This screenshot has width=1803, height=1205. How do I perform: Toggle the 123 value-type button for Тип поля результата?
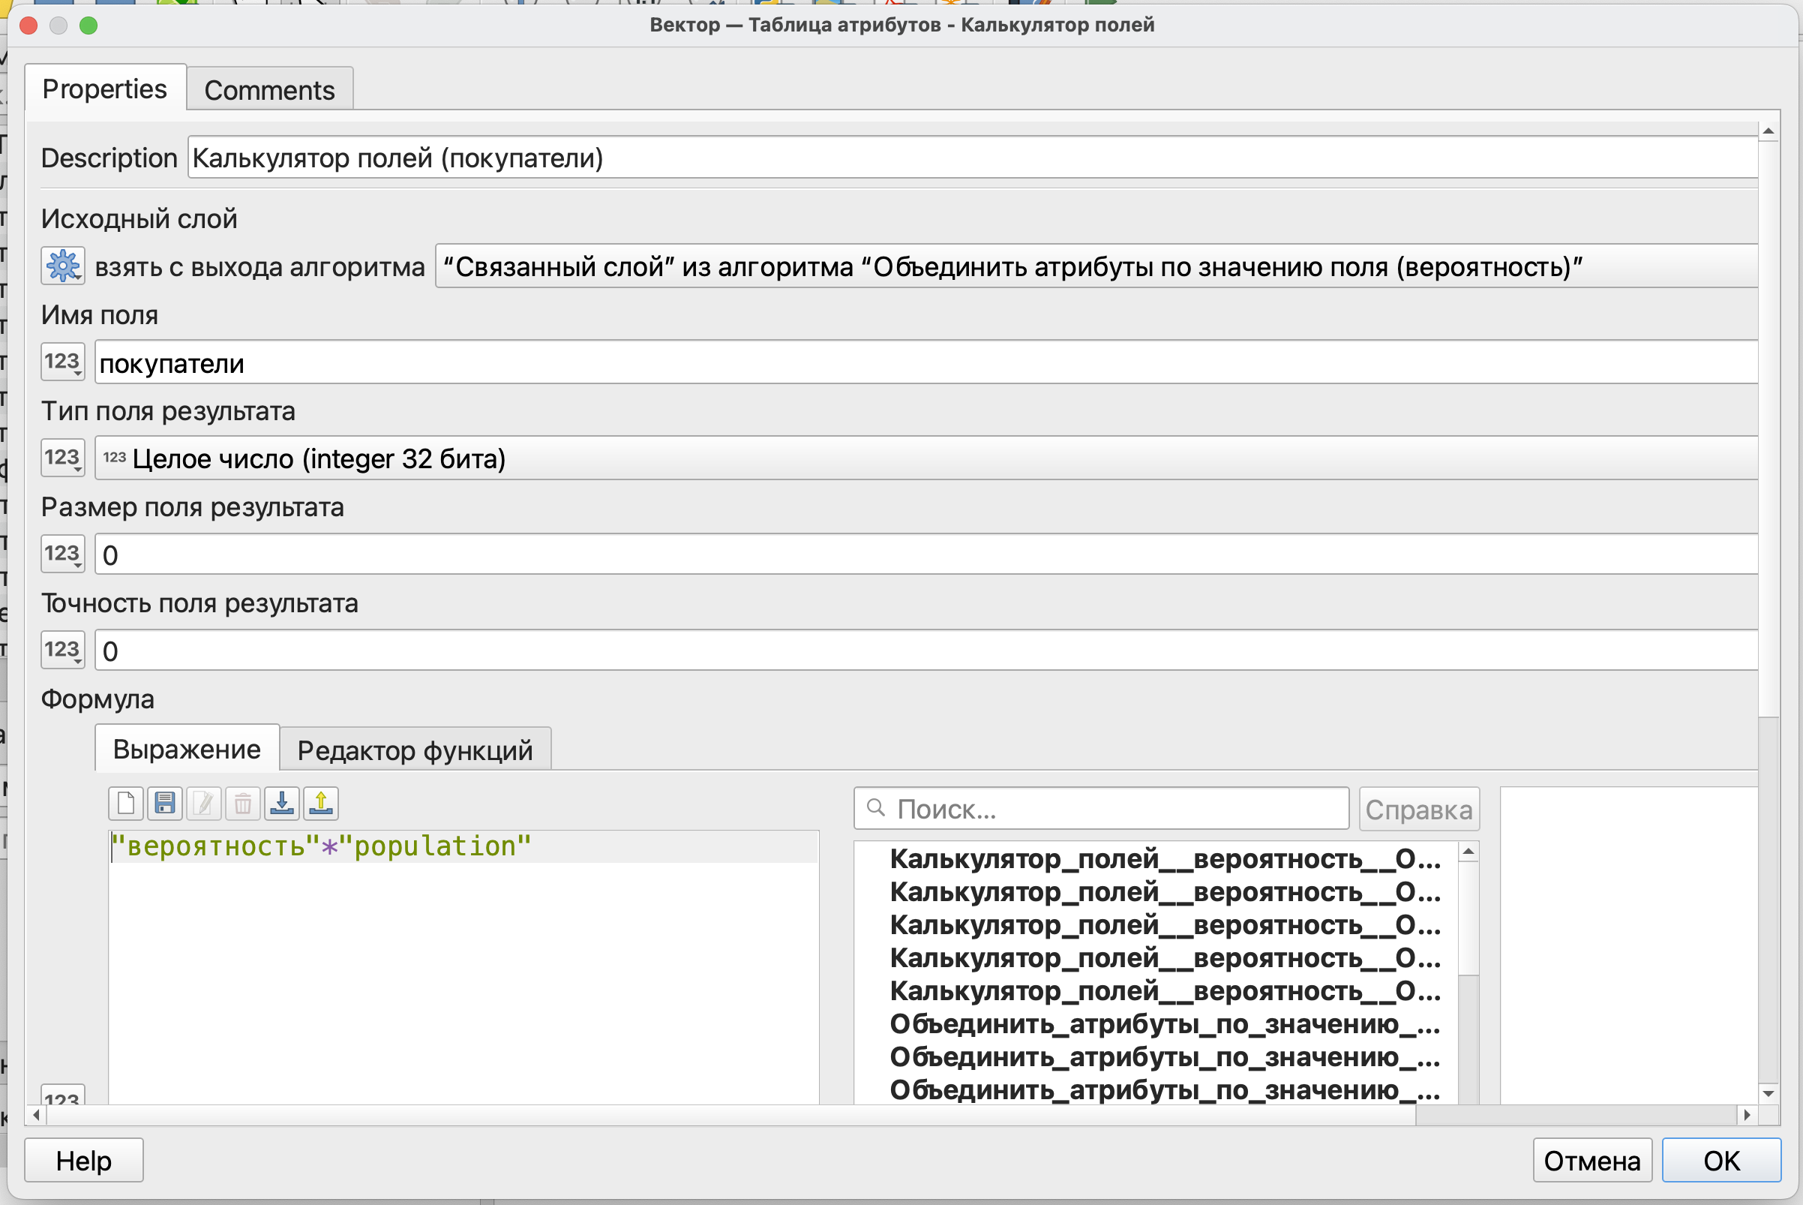[63, 458]
